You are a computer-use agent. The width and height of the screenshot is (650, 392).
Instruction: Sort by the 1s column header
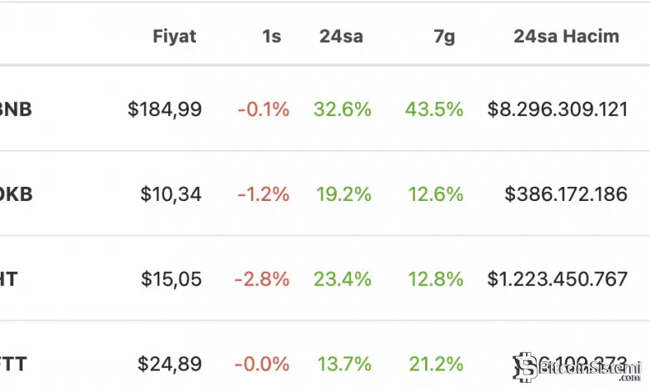pyautogui.click(x=271, y=37)
